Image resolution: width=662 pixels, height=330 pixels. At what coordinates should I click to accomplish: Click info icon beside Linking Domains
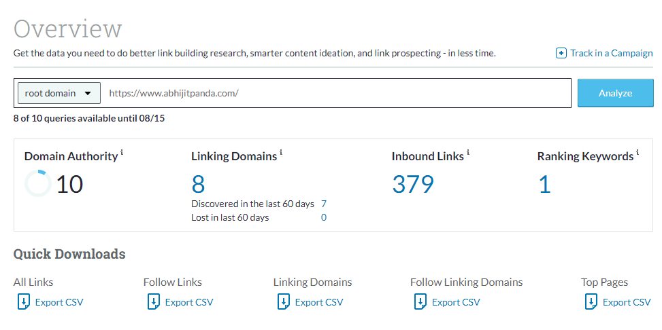coord(281,153)
